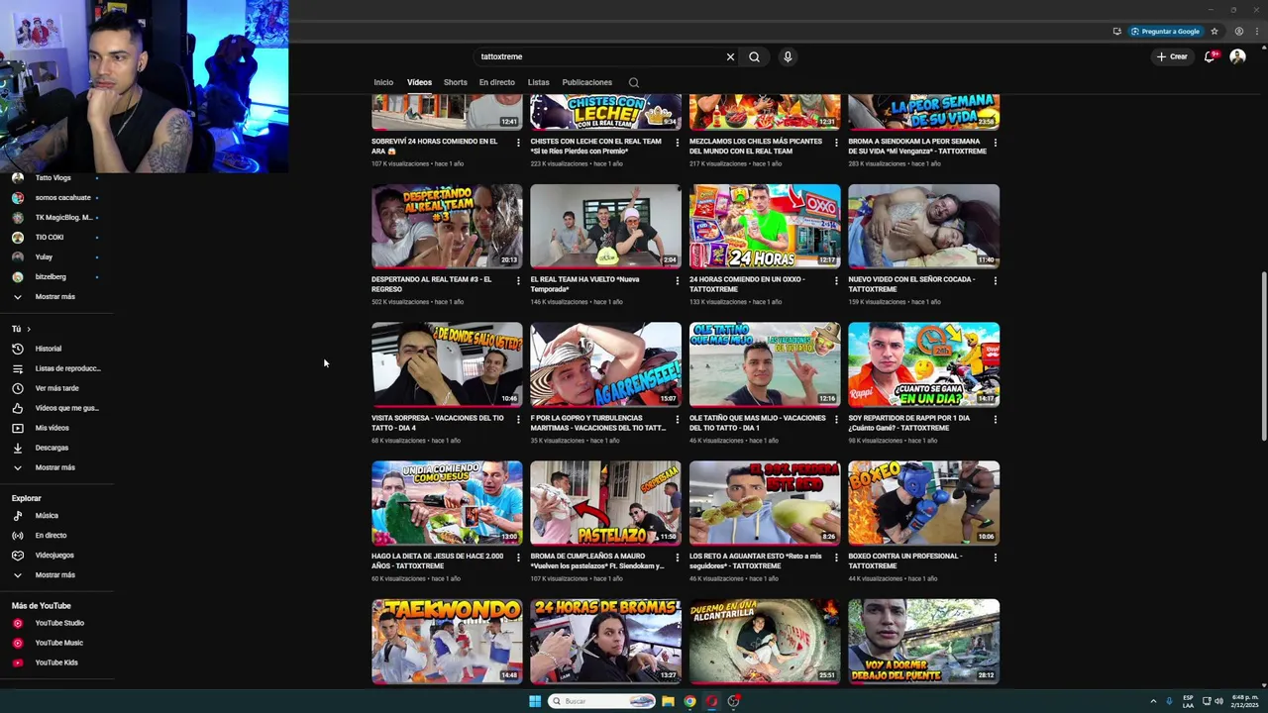Open Videos que me gustan
Screen dimensions: 1268x713
[x=55, y=408]
